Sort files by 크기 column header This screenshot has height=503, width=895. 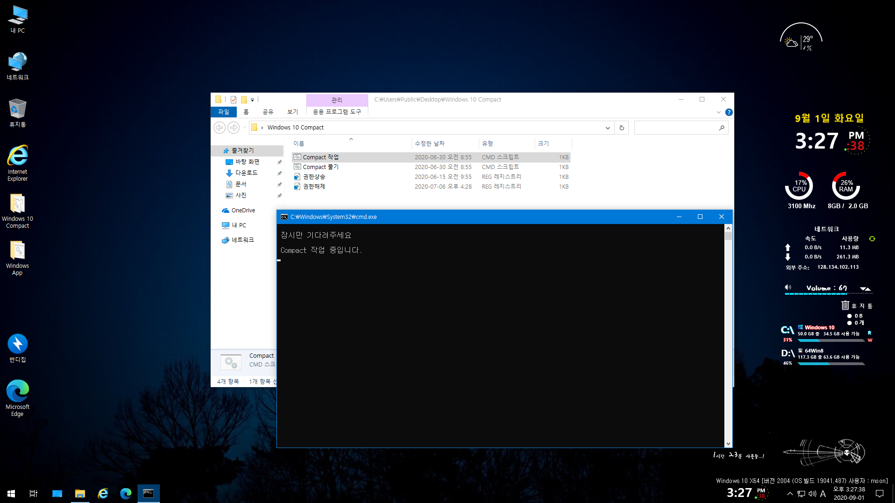coord(553,143)
